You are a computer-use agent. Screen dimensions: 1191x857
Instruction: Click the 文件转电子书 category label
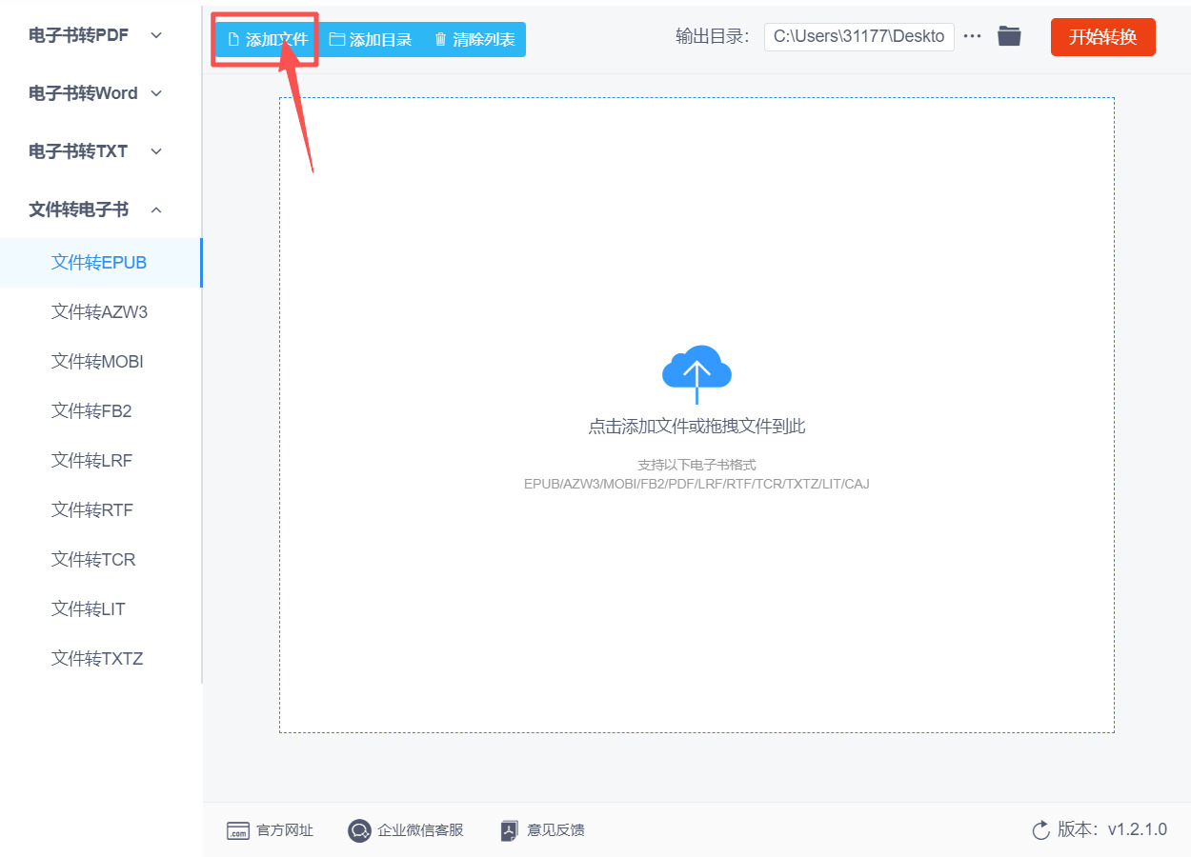point(79,209)
